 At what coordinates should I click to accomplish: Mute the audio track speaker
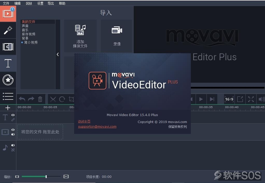[x=13, y=145]
